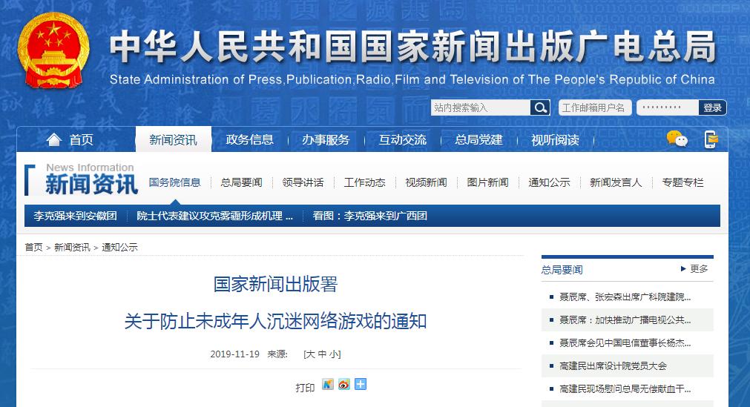Select the 工作动态 sub-menu item
The image size is (750, 407).
(x=364, y=182)
